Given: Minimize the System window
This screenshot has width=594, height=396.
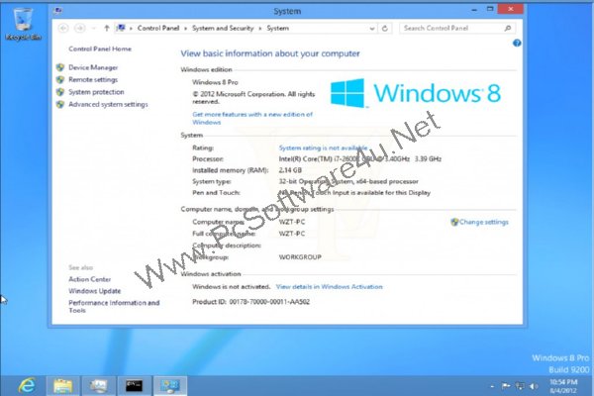Looking at the screenshot, I should tap(474, 10).
